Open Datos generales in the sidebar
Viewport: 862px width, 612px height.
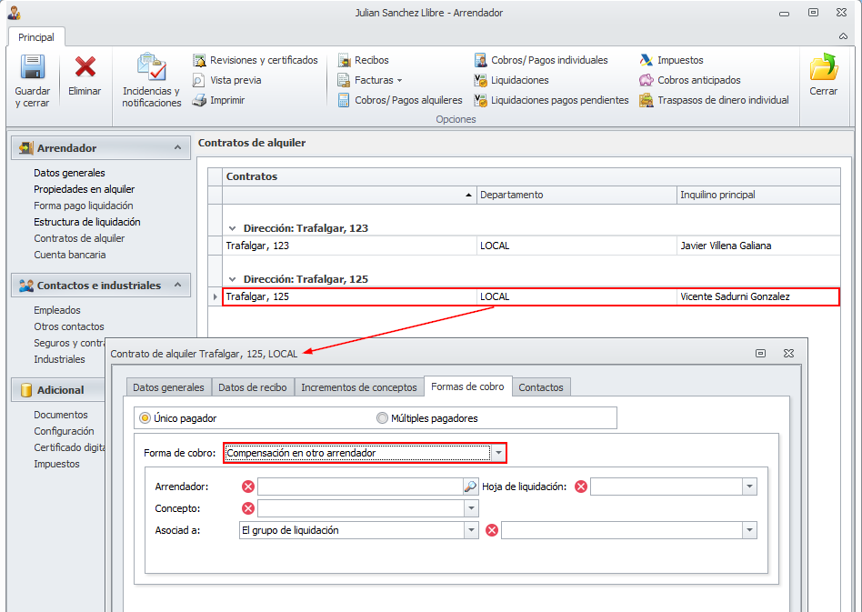click(69, 173)
